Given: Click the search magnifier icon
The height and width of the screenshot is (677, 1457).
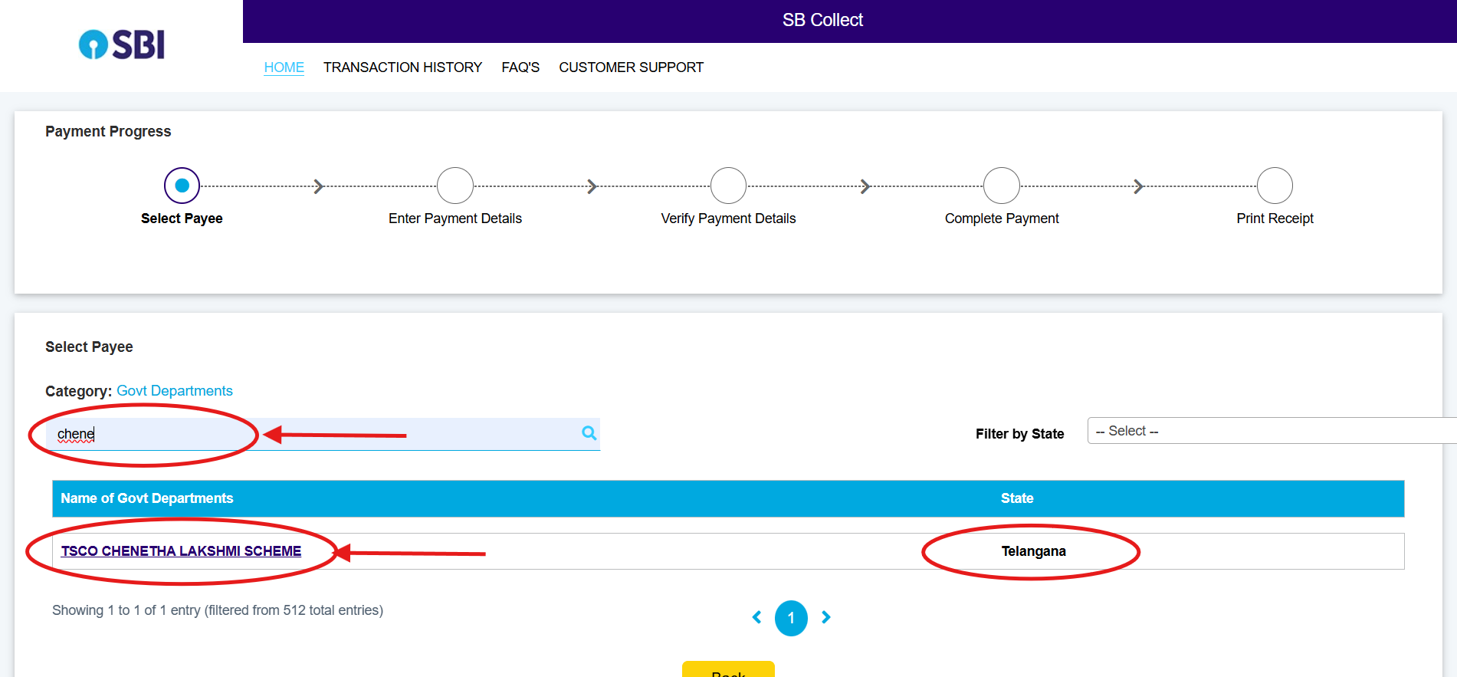Looking at the screenshot, I should tap(589, 433).
